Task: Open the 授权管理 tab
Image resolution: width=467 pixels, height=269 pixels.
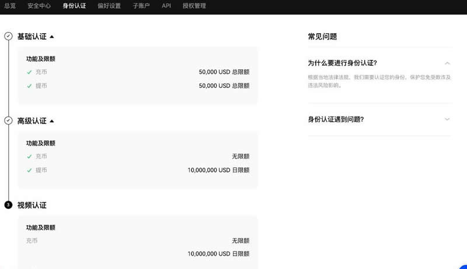Action: point(194,6)
